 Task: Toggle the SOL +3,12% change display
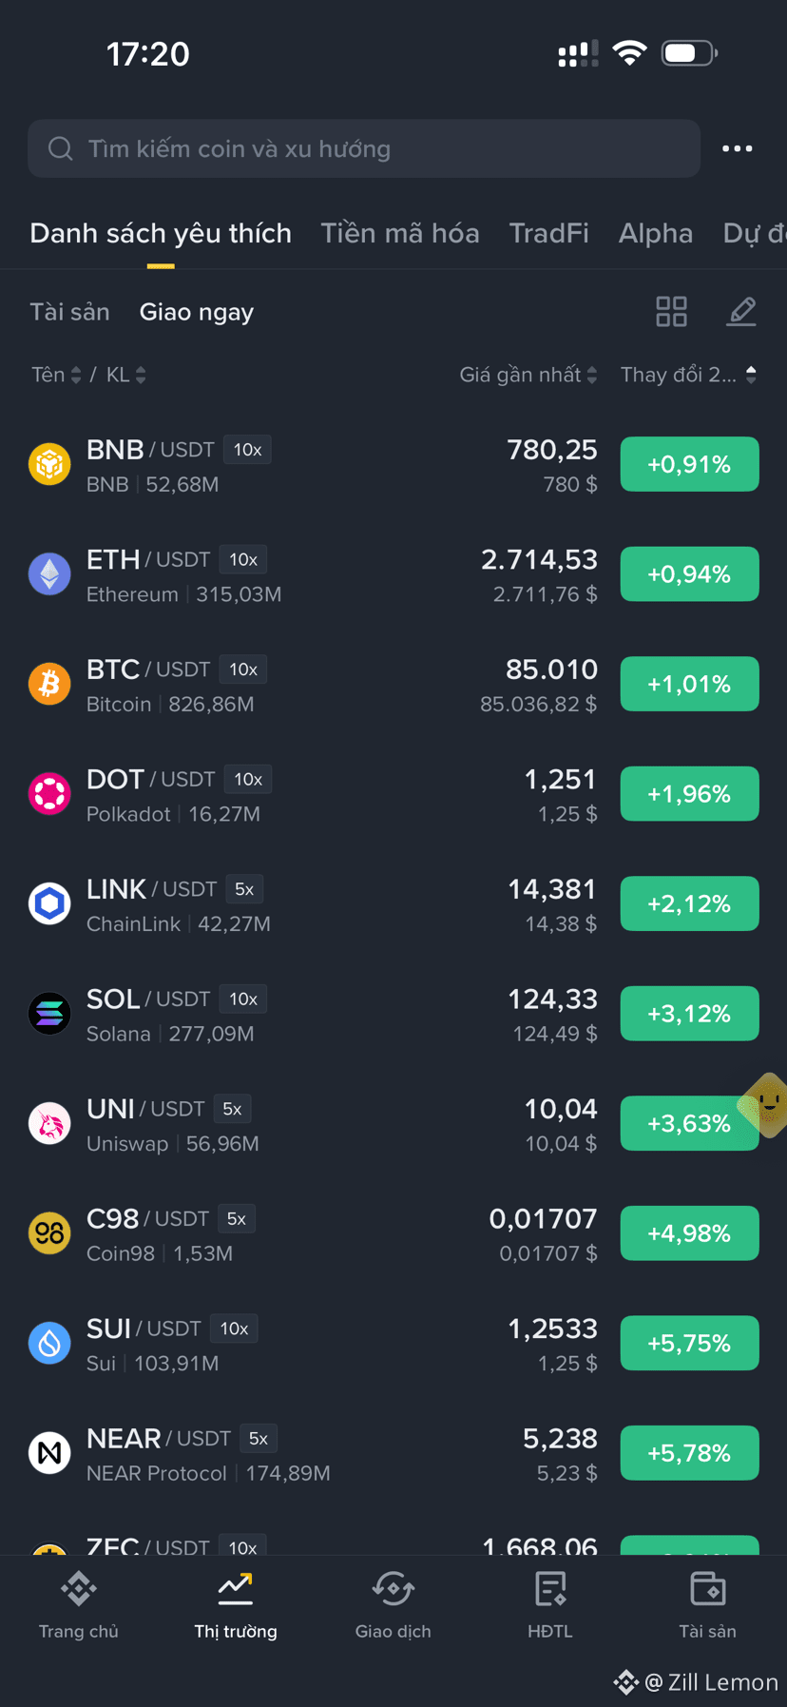tap(689, 1014)
